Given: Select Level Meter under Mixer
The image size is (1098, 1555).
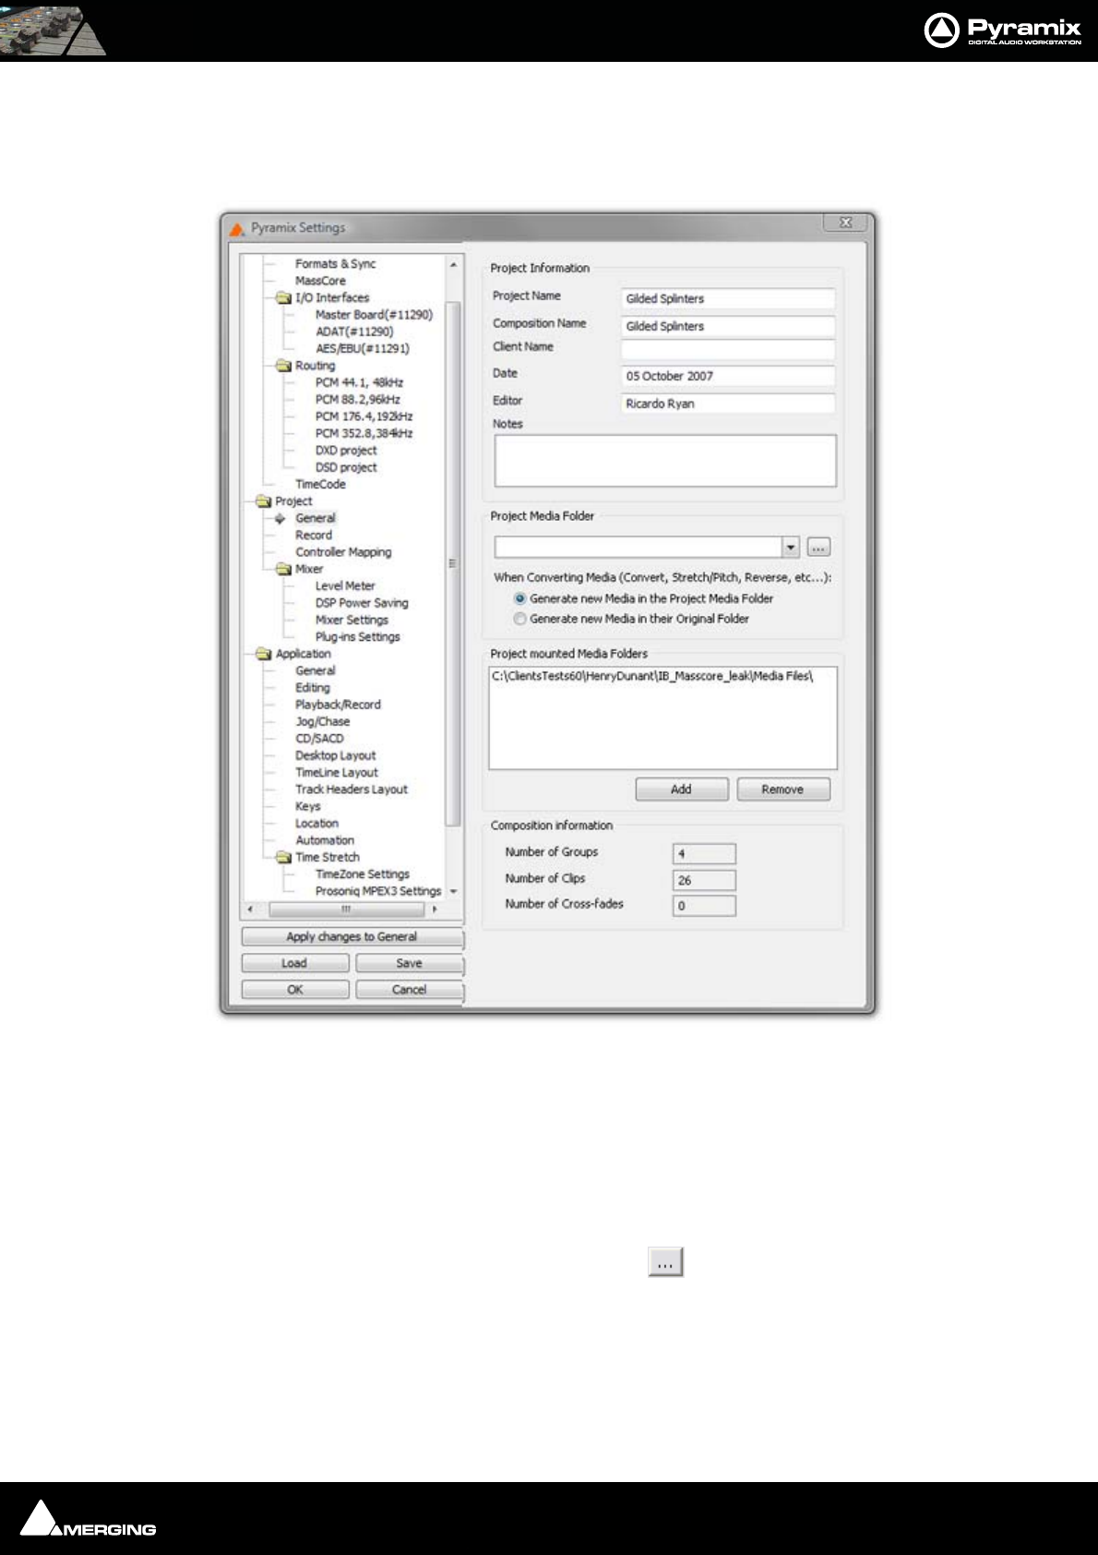Looking at the screenshot, I should click(x=345, y=585).
